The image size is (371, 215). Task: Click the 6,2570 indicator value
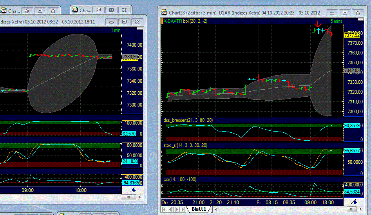coord(129,134)
